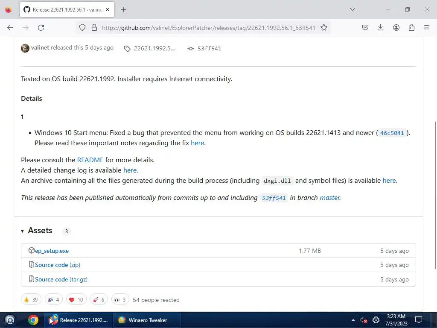
Task: Download ep_setup.exe
Action: (x=52, y=251)
